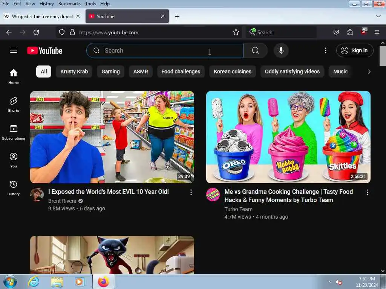Show hidden system tray icons arrow
Viewport: 386px width, 289px height.
point(329,282)
